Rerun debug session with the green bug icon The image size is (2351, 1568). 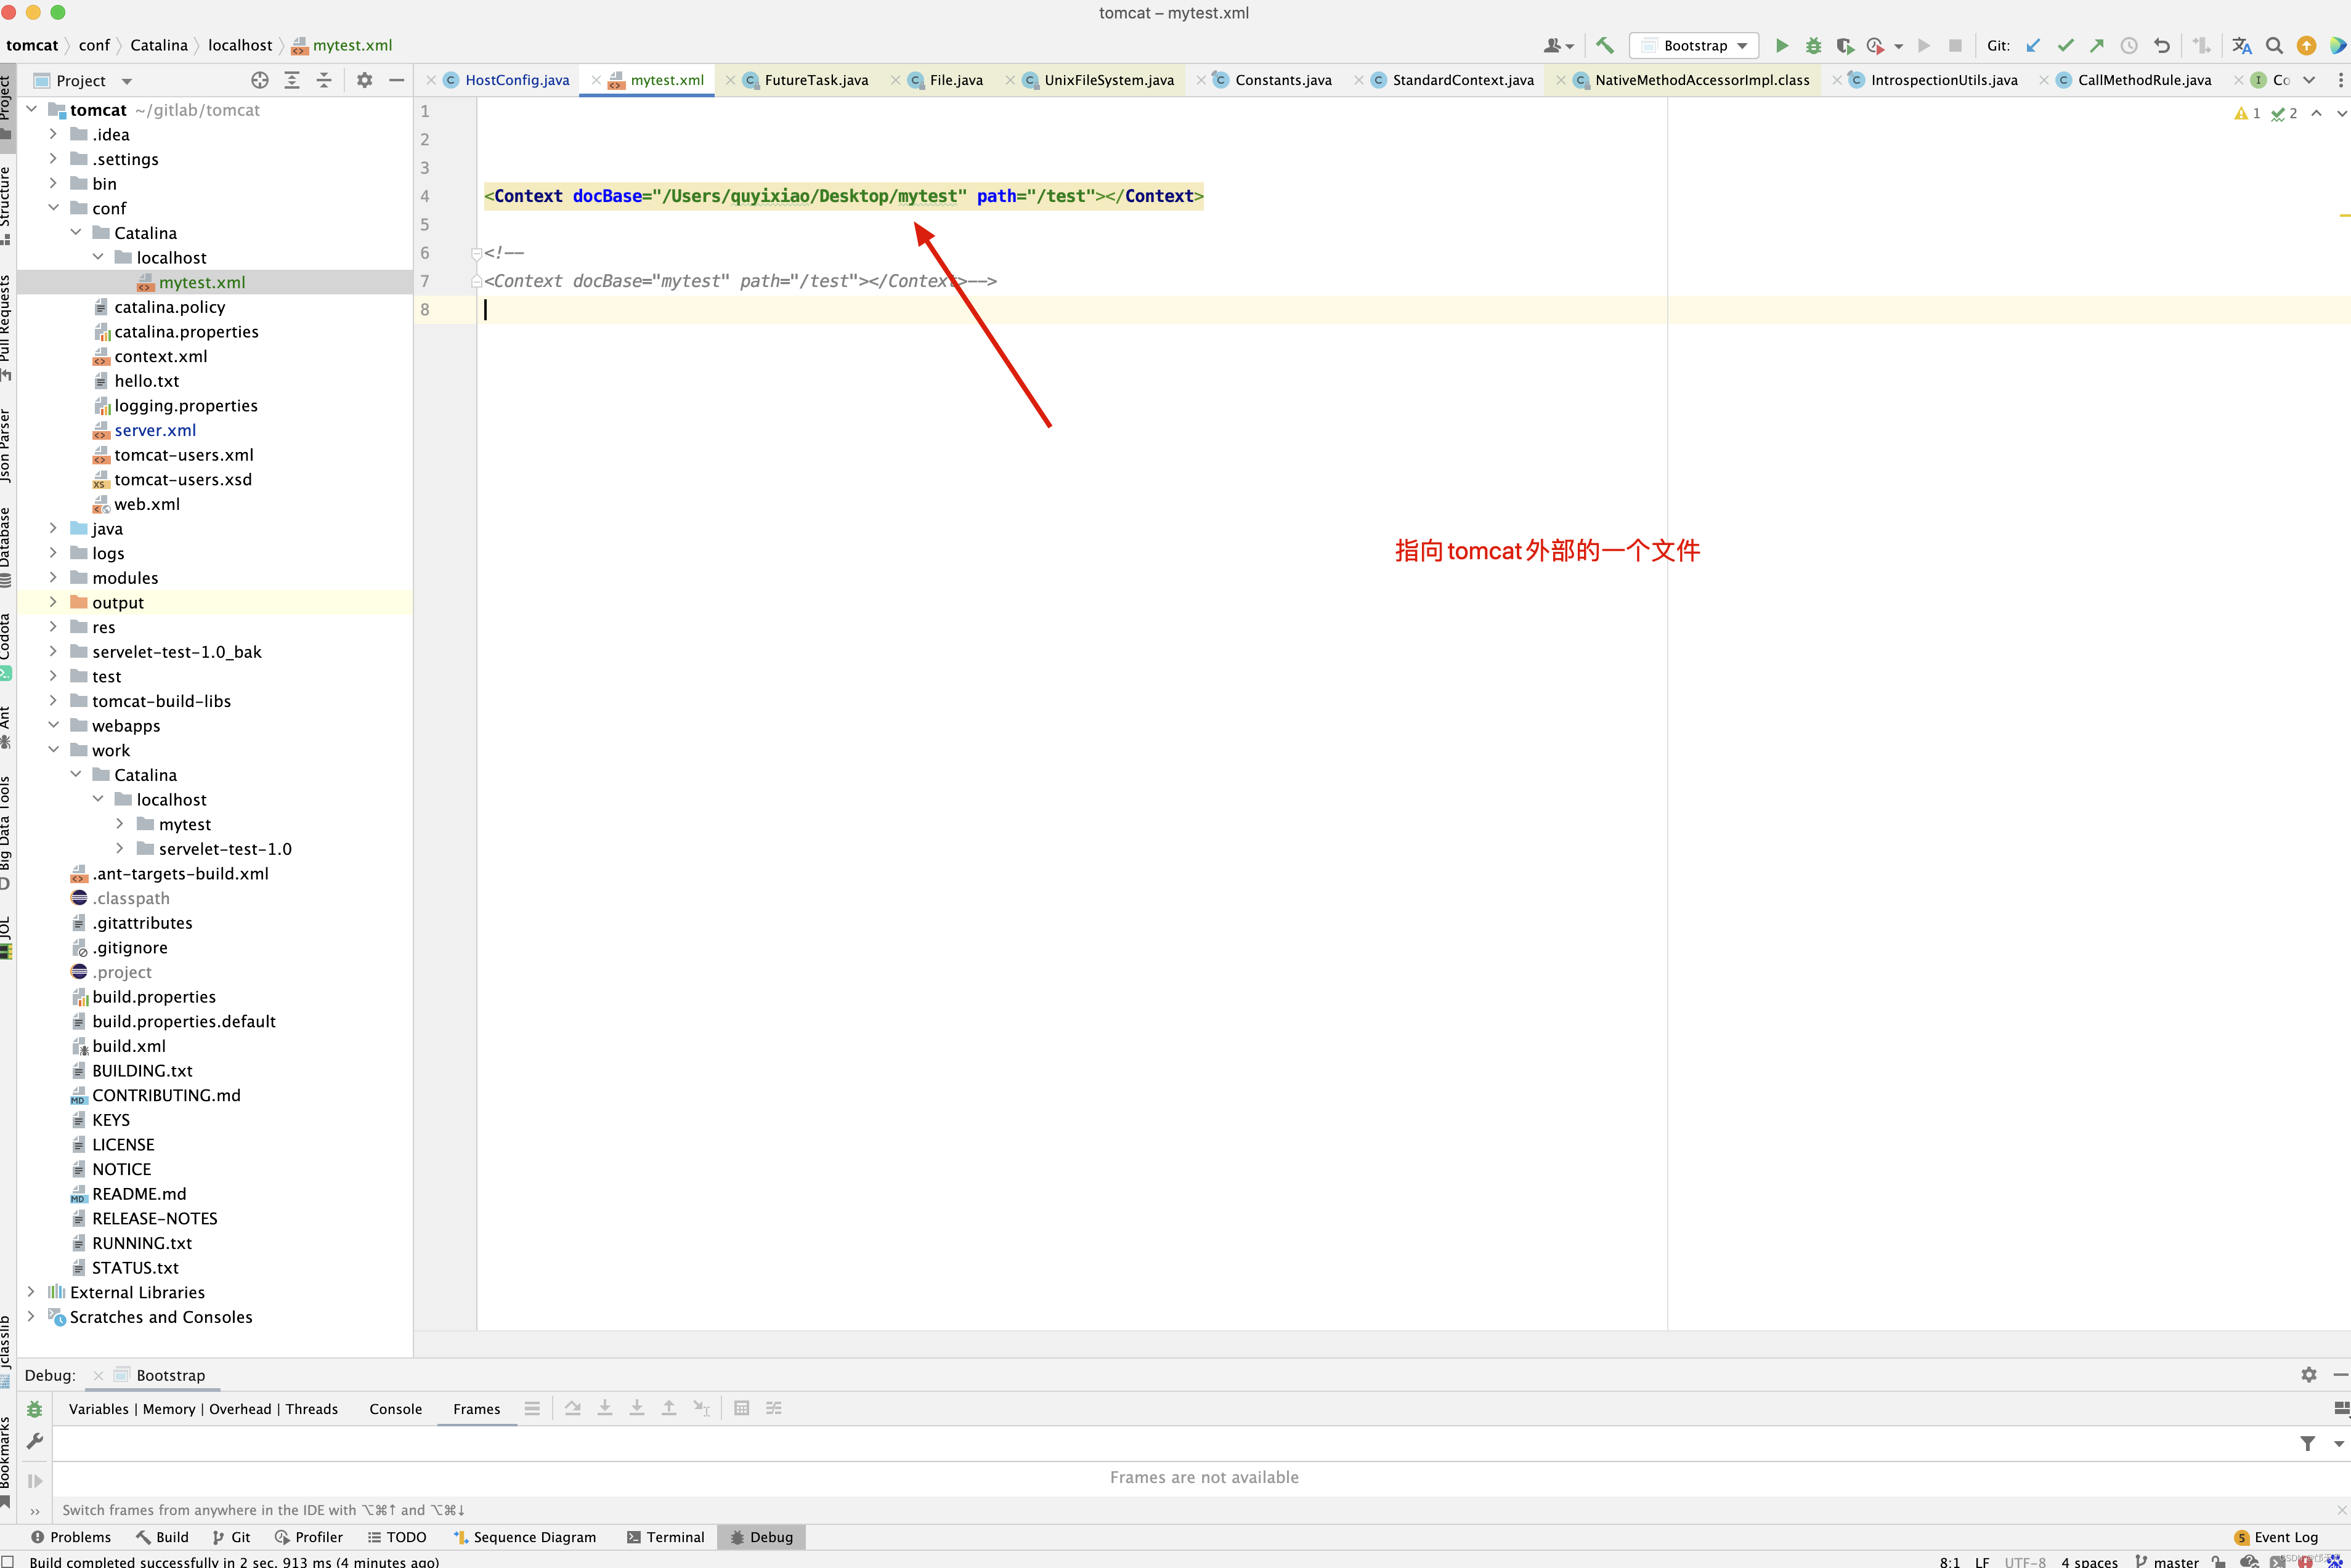[35, 1409]
